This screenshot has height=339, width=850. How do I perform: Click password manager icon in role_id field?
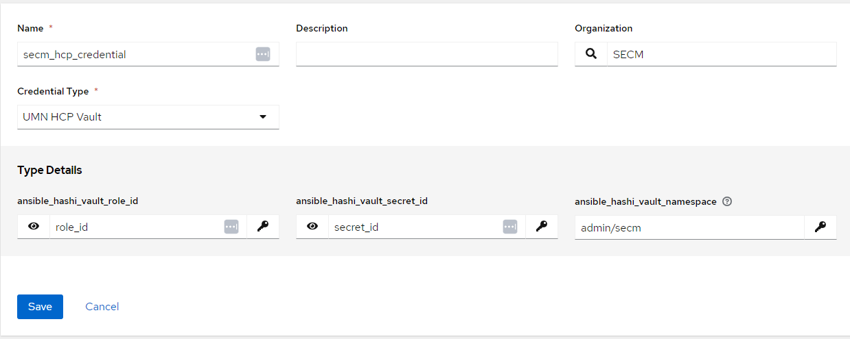pos(231,227)
